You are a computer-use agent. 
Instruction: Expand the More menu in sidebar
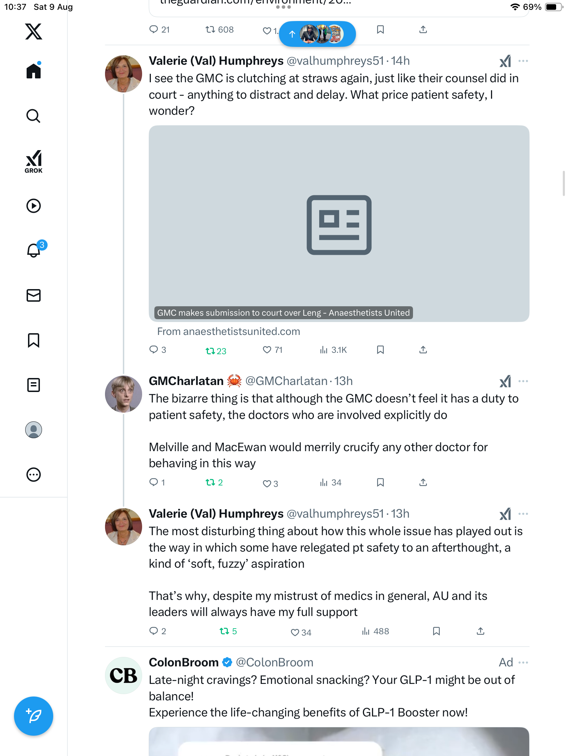[34, 475]
